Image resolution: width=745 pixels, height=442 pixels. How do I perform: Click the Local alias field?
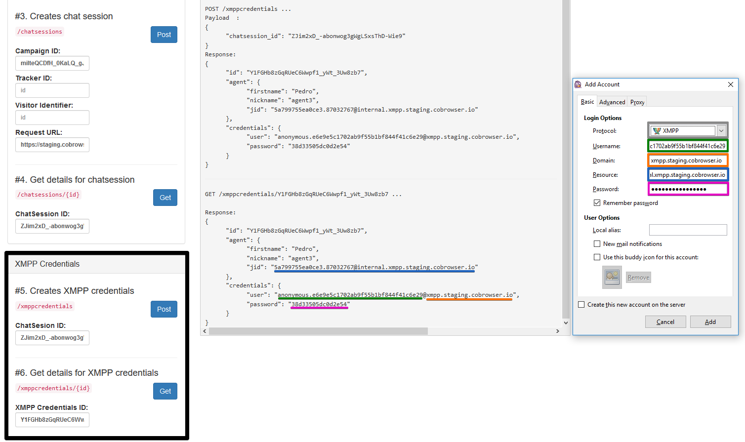click(x=688, y=230)
